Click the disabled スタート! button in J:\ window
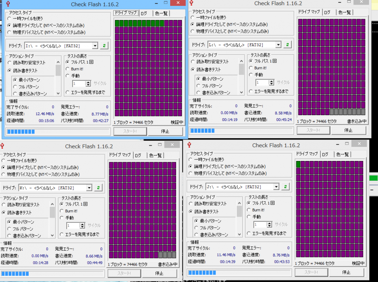378x282 pixels. (311, 272)
